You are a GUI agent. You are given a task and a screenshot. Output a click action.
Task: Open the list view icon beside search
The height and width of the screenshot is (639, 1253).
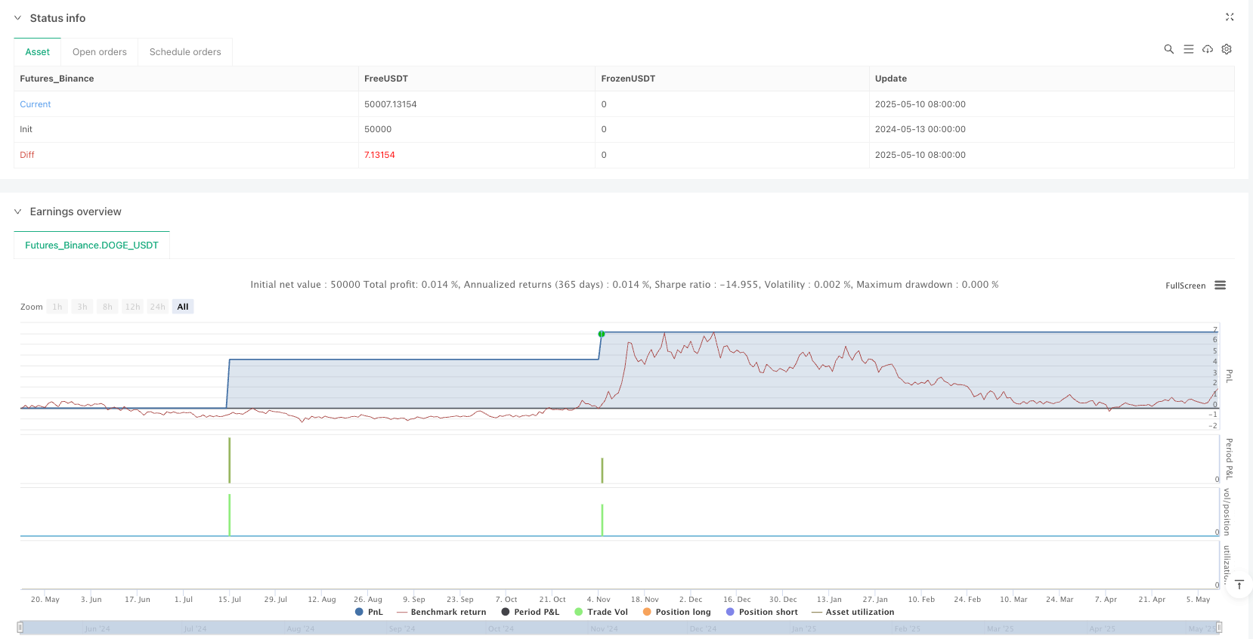[x=1188, y=49]
